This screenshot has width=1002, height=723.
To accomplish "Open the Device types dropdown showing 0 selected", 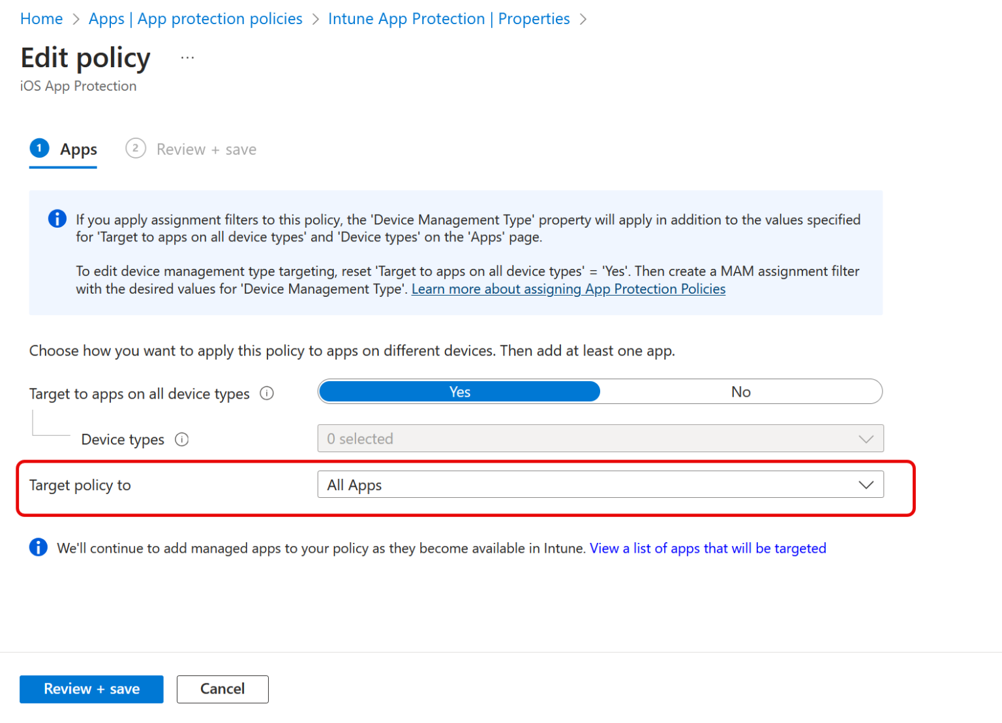I will [600, 438].
